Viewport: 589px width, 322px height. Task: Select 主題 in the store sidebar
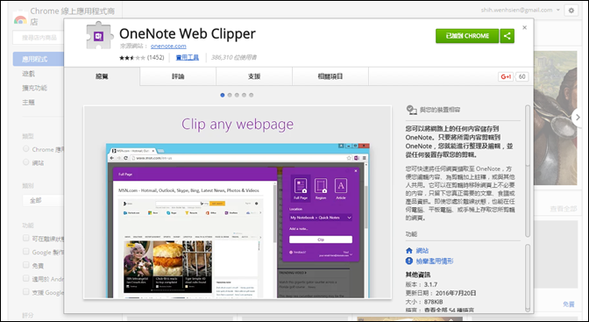29,103
